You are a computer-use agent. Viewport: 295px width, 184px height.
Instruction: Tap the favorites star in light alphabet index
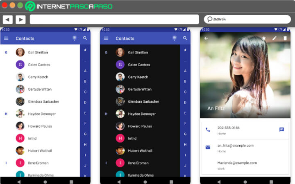click(85, 50)
